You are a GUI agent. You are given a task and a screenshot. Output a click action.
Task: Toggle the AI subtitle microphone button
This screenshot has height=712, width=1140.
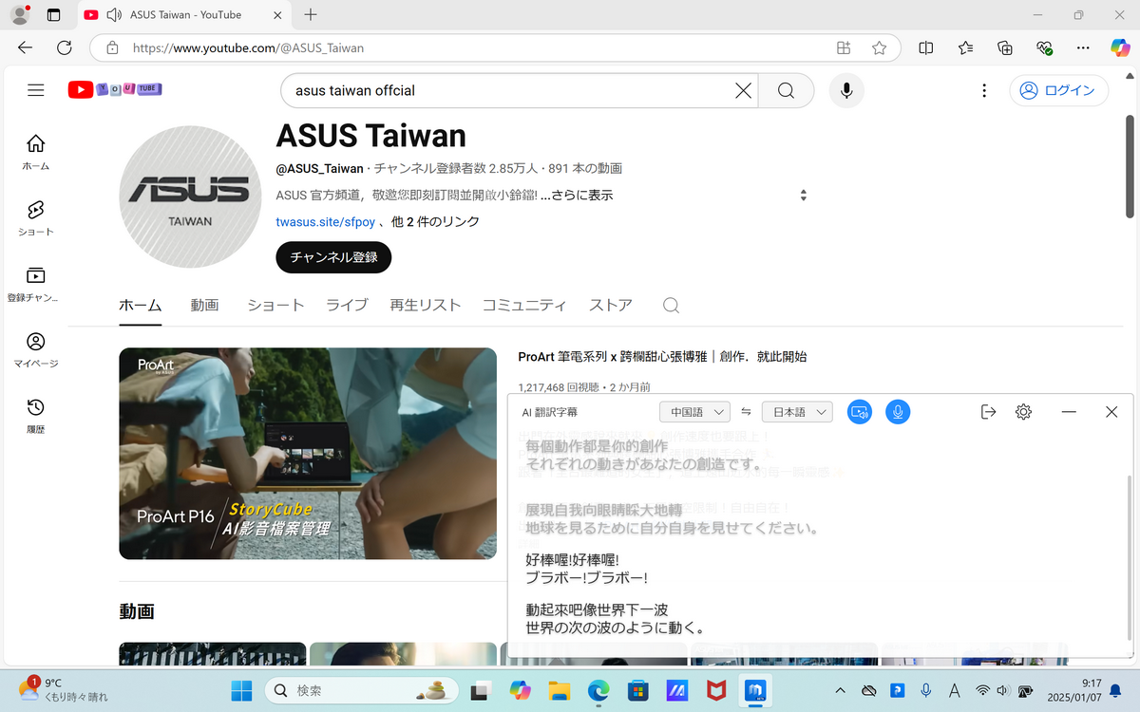click(x=898, y=412)
